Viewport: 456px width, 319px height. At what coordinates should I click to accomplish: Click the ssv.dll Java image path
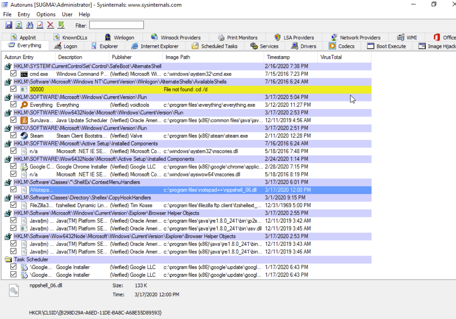[x=212, y=229]
